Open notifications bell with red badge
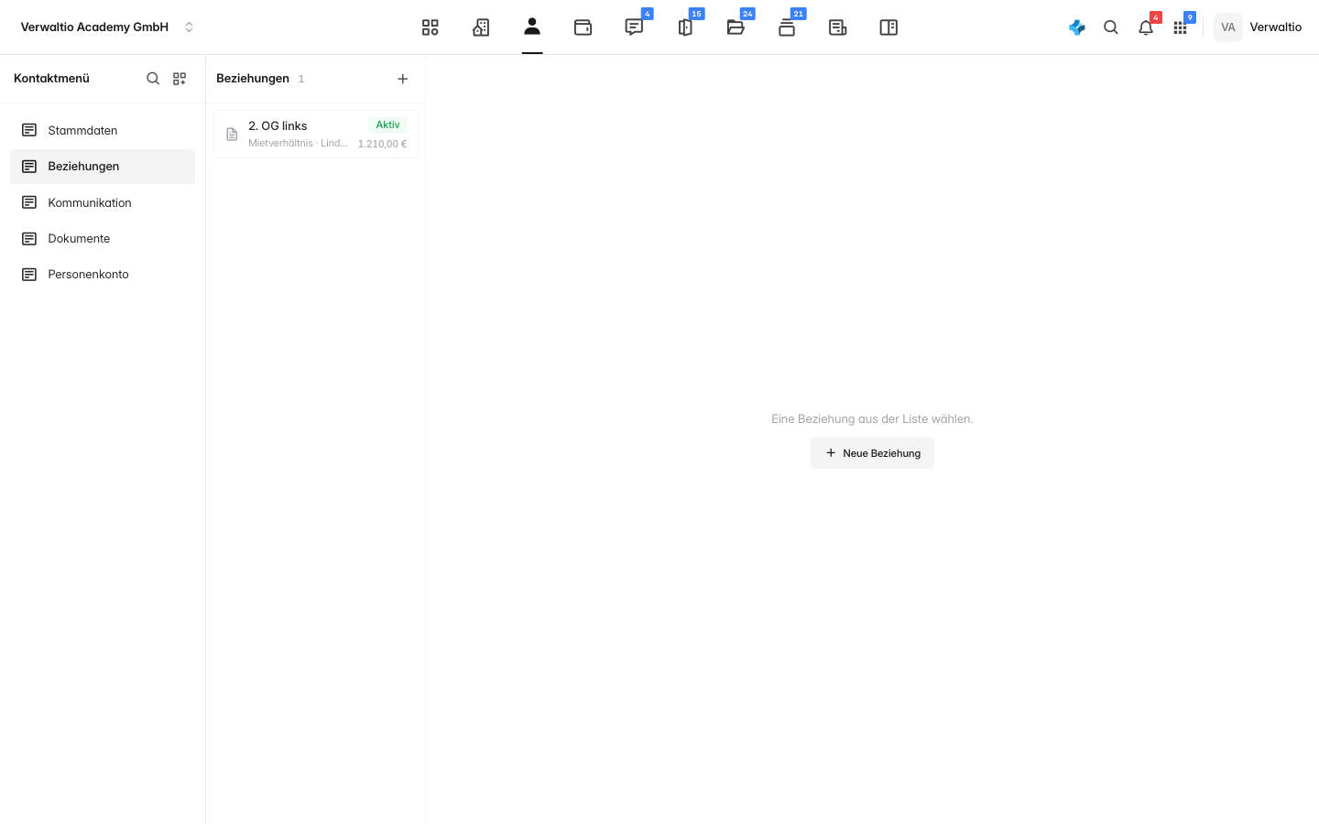Viewport: 1319px width, 824px height. [1146, 27]
